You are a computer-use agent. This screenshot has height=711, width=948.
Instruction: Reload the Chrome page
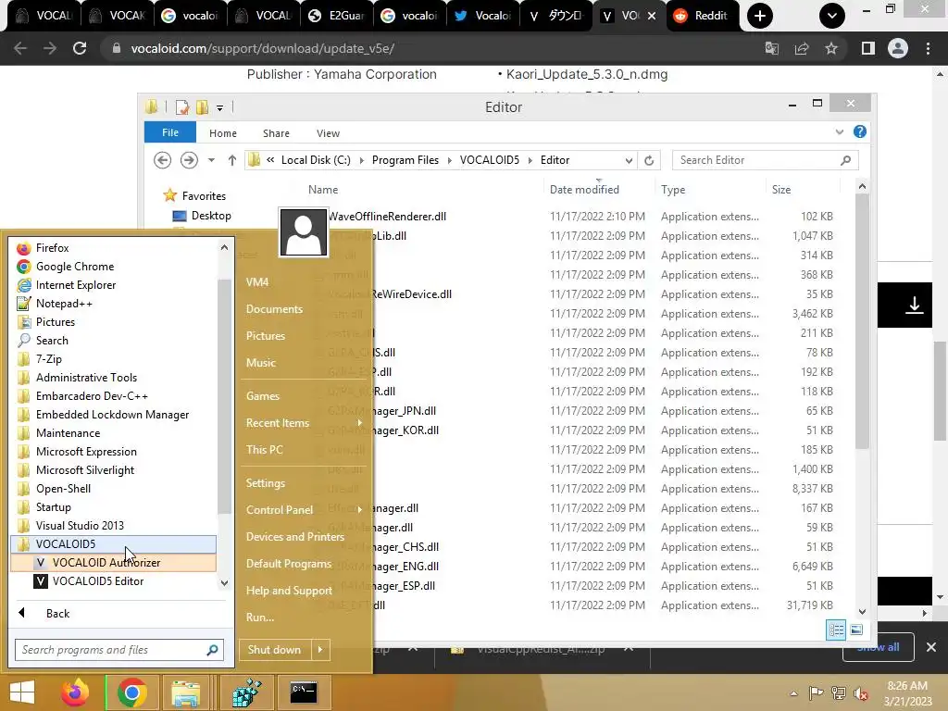tap(80, 48)
